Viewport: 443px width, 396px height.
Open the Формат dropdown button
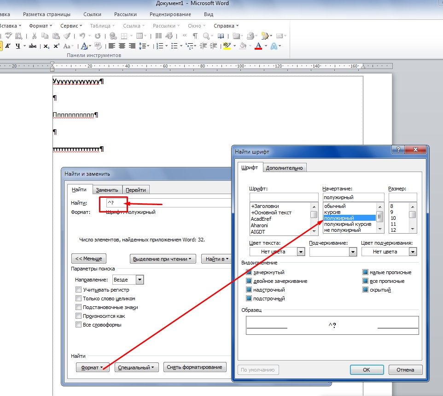coord(93,367)
